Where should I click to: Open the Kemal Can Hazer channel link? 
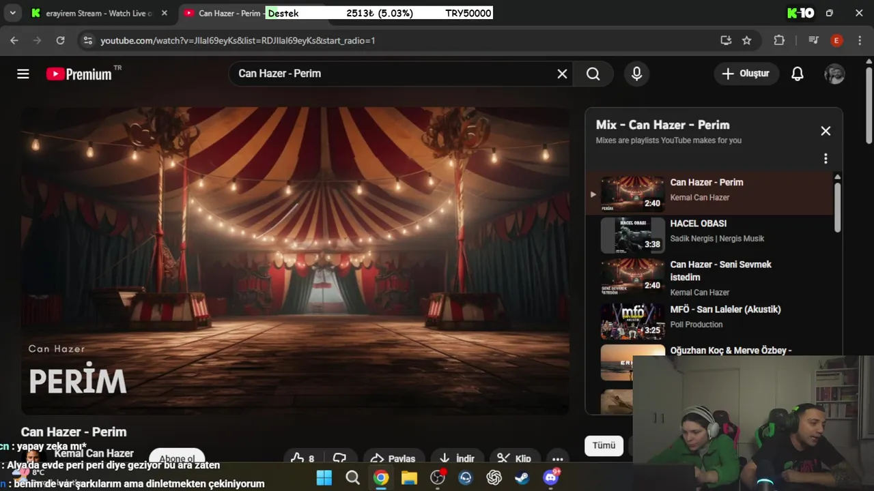(94, 453)
